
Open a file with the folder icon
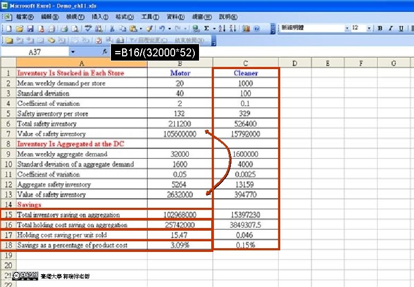20,29
